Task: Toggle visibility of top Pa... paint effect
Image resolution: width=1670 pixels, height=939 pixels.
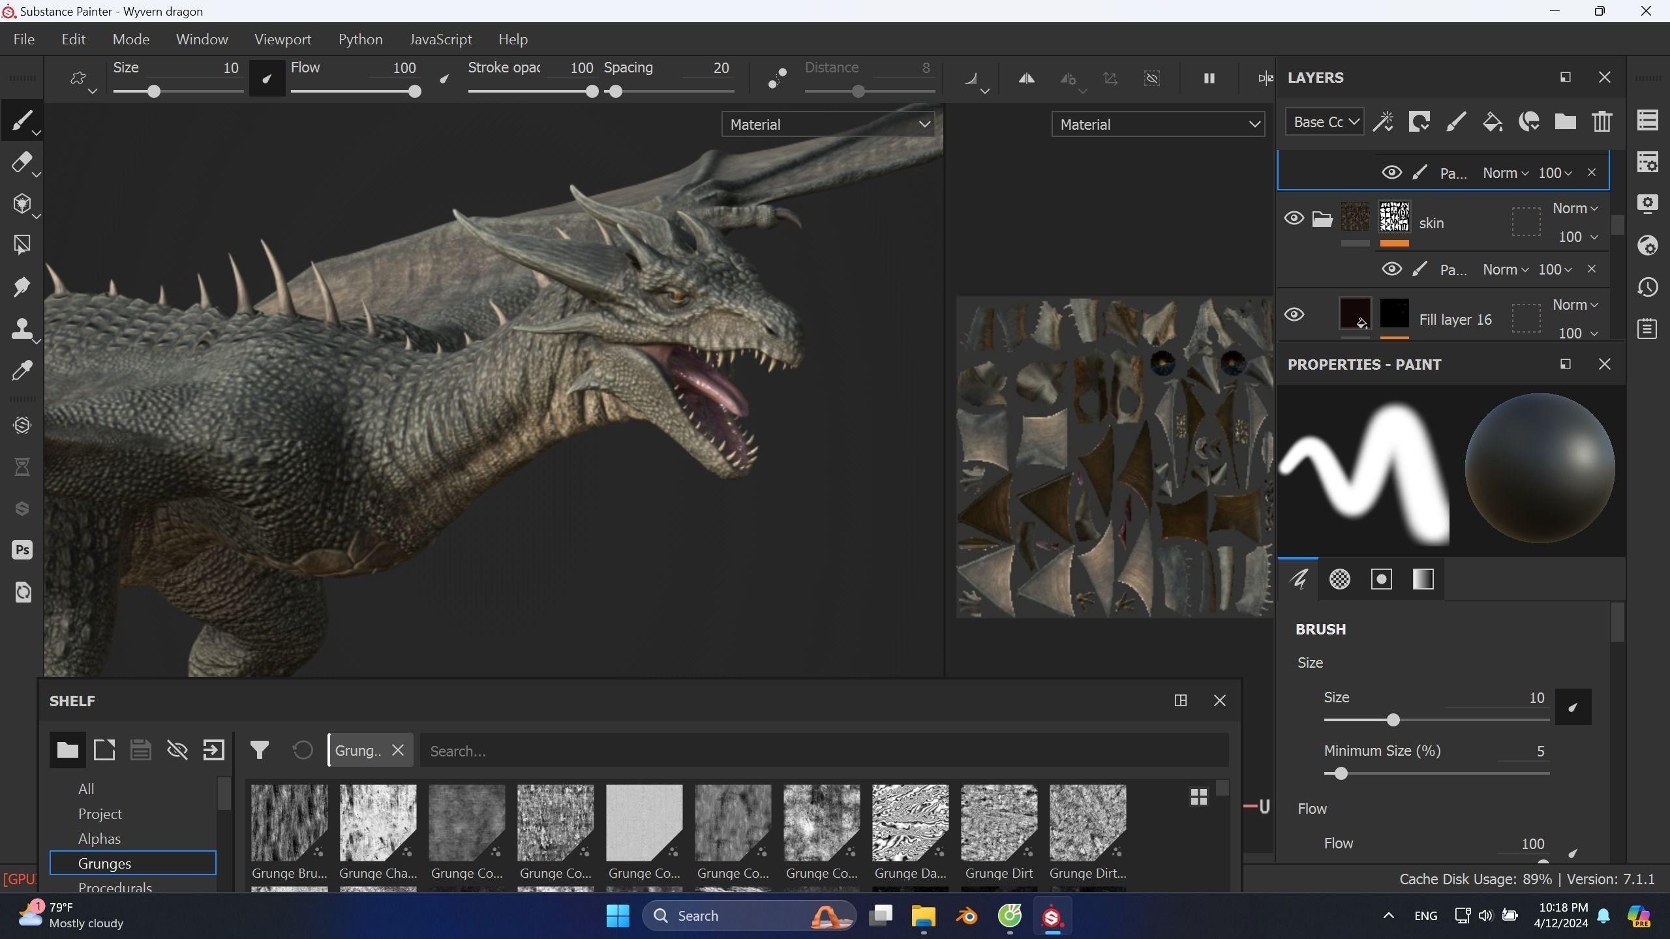Action: 1391,173
